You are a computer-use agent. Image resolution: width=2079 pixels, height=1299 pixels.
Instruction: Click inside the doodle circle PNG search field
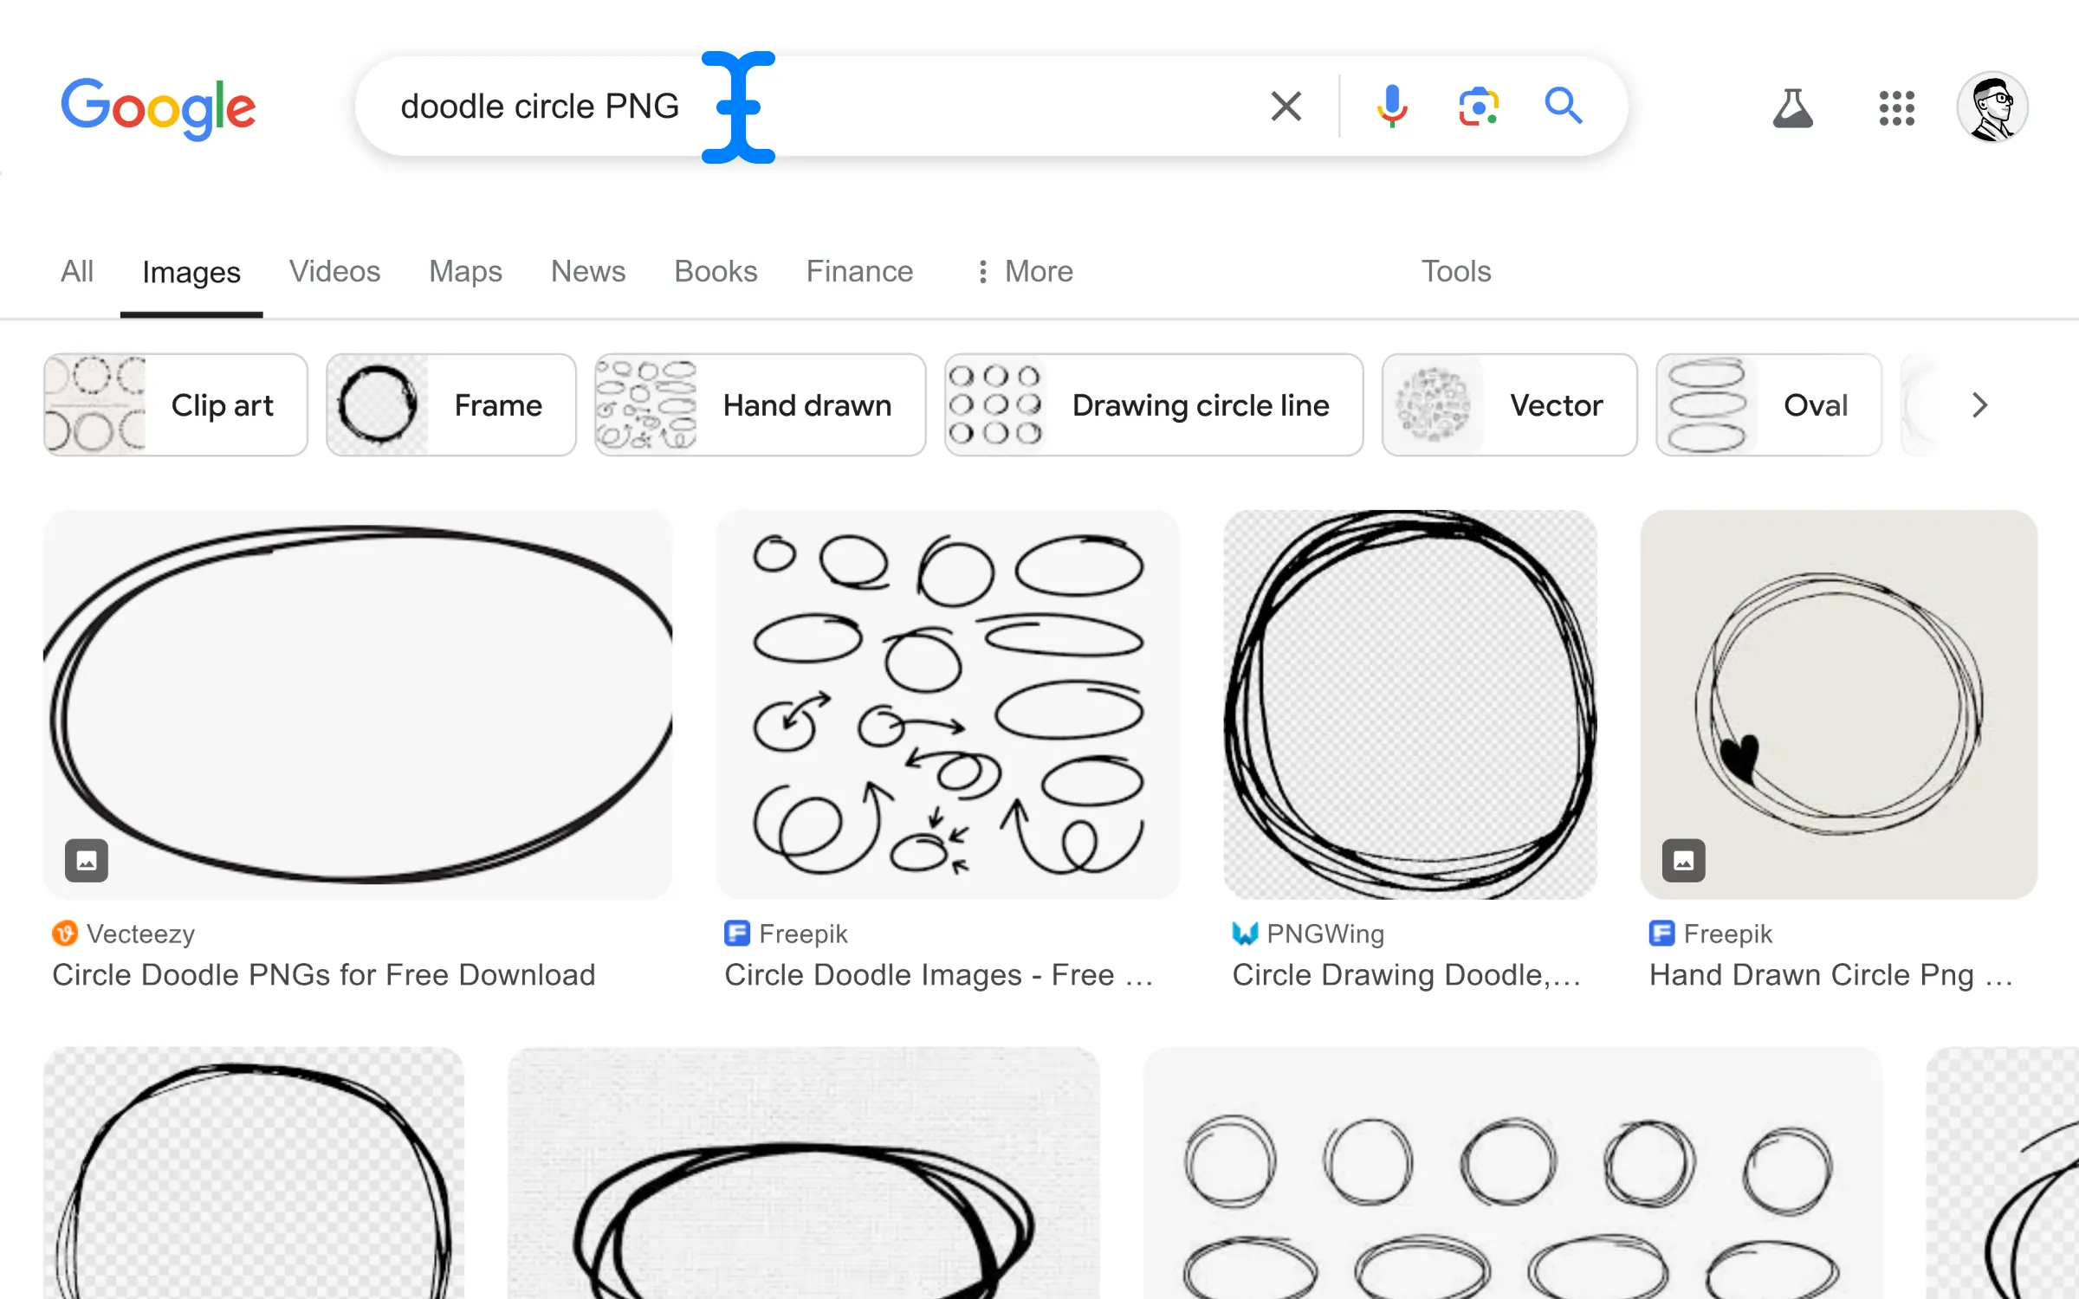point(953,107)
